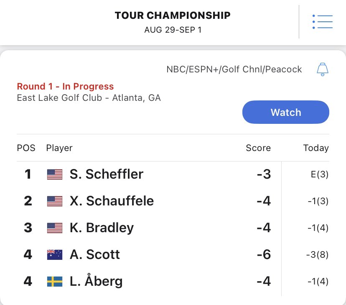Open S. Scheffler player row
Screen dimensions: 346x305
coord(173,174)
